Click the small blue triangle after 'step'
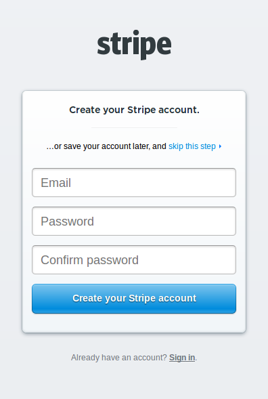268x399 pixels. 220,146
